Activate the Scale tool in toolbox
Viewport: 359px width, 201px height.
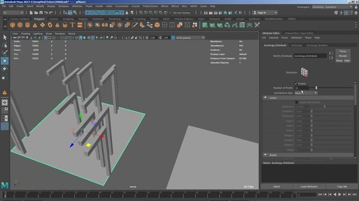coord(4,78)
